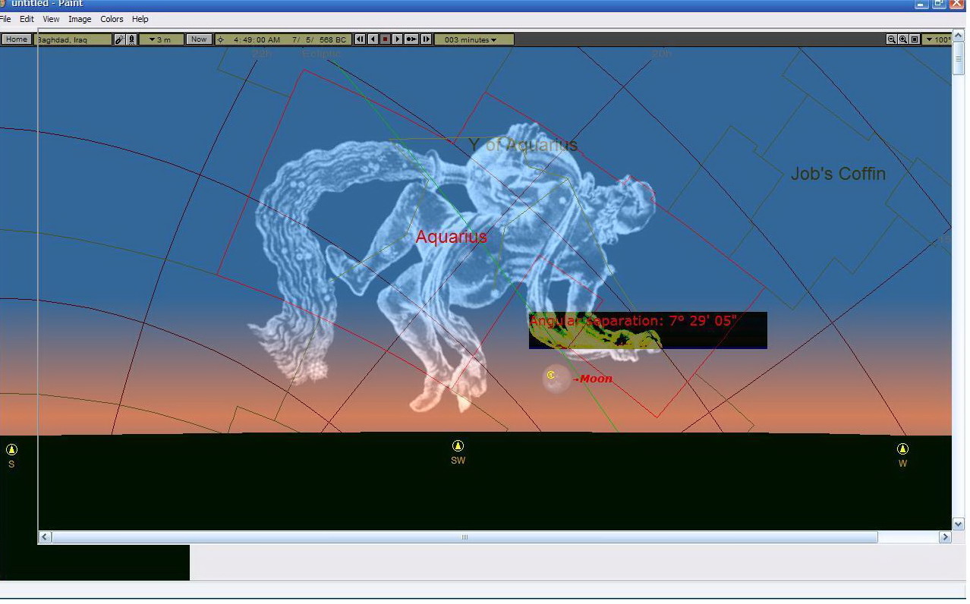Click the Y of Aquarius label
The width and height of the screenshot is (970, 604).
pyautogui.click(x=523, y=145)
